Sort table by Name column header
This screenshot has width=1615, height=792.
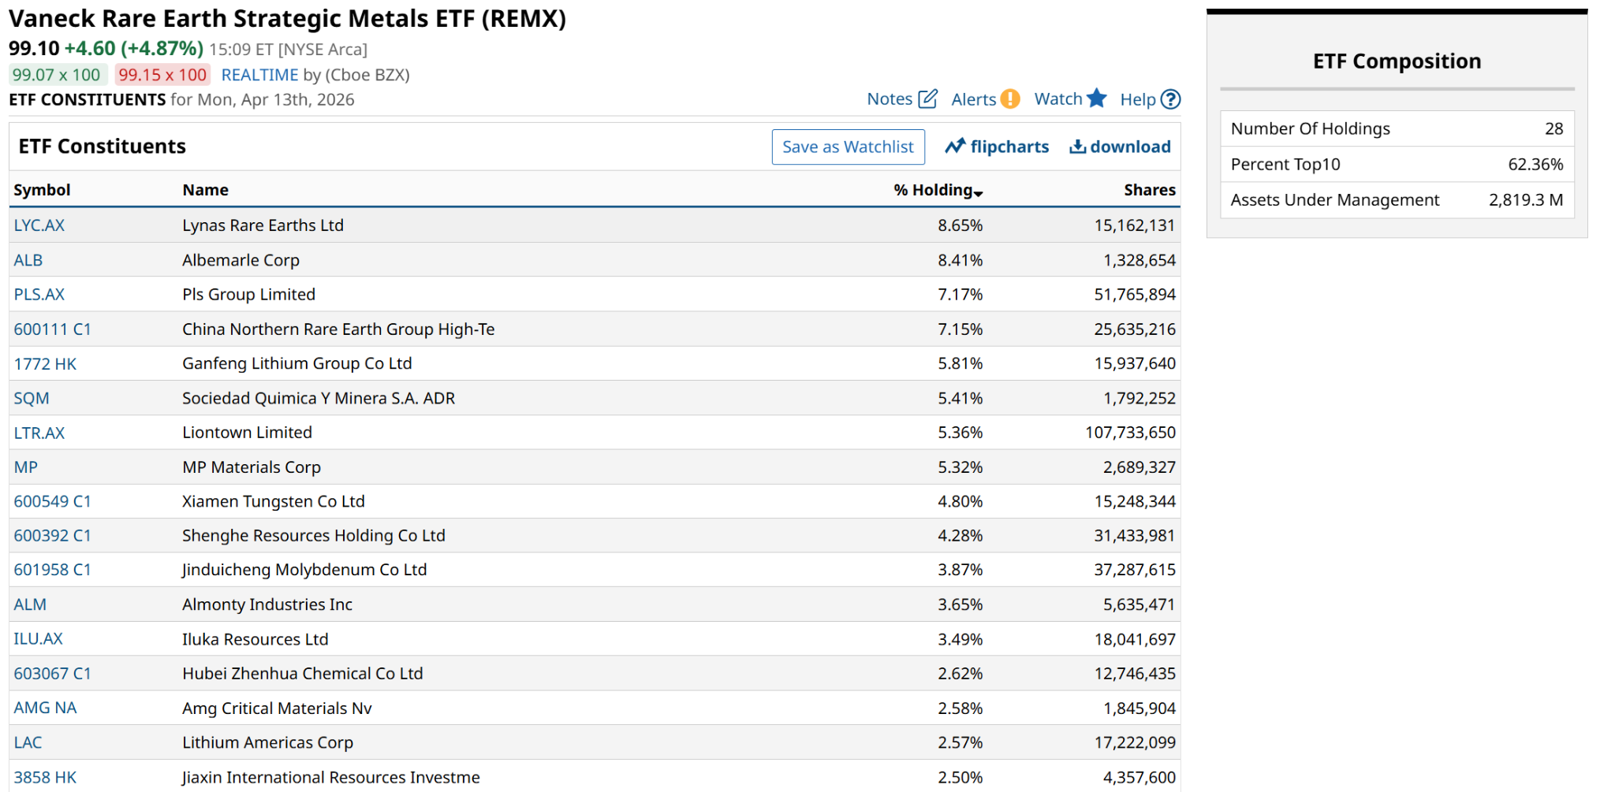(x=205, y=190)
